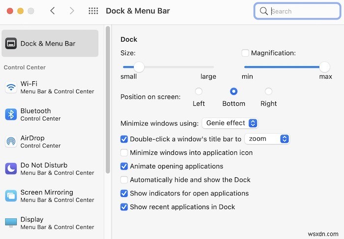
Task: Go back with the left chevron
Action: pyautogui.click(x=53, y=11)
